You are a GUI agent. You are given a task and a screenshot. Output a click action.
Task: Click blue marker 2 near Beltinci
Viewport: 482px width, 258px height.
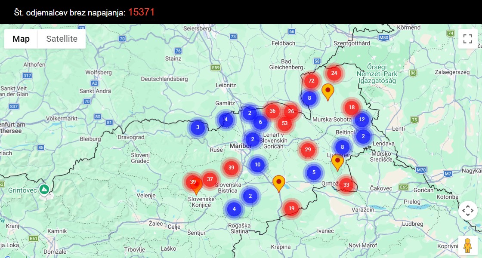click(363, 136)
